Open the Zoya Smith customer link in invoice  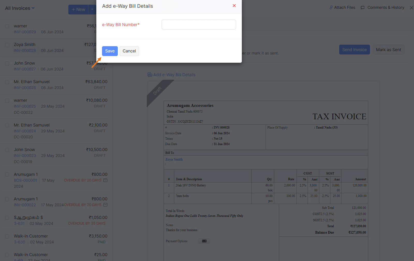click(x=174, y=160)
